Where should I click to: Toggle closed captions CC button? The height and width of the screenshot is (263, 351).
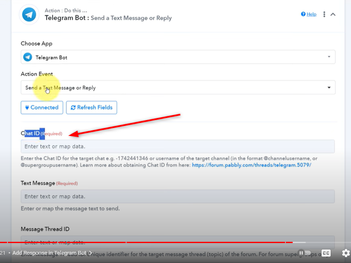[326, 253]
